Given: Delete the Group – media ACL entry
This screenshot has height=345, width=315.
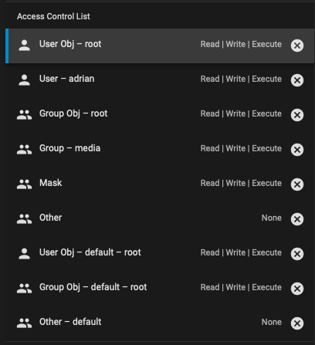Looking at the screenshot, I should (297, 150).
